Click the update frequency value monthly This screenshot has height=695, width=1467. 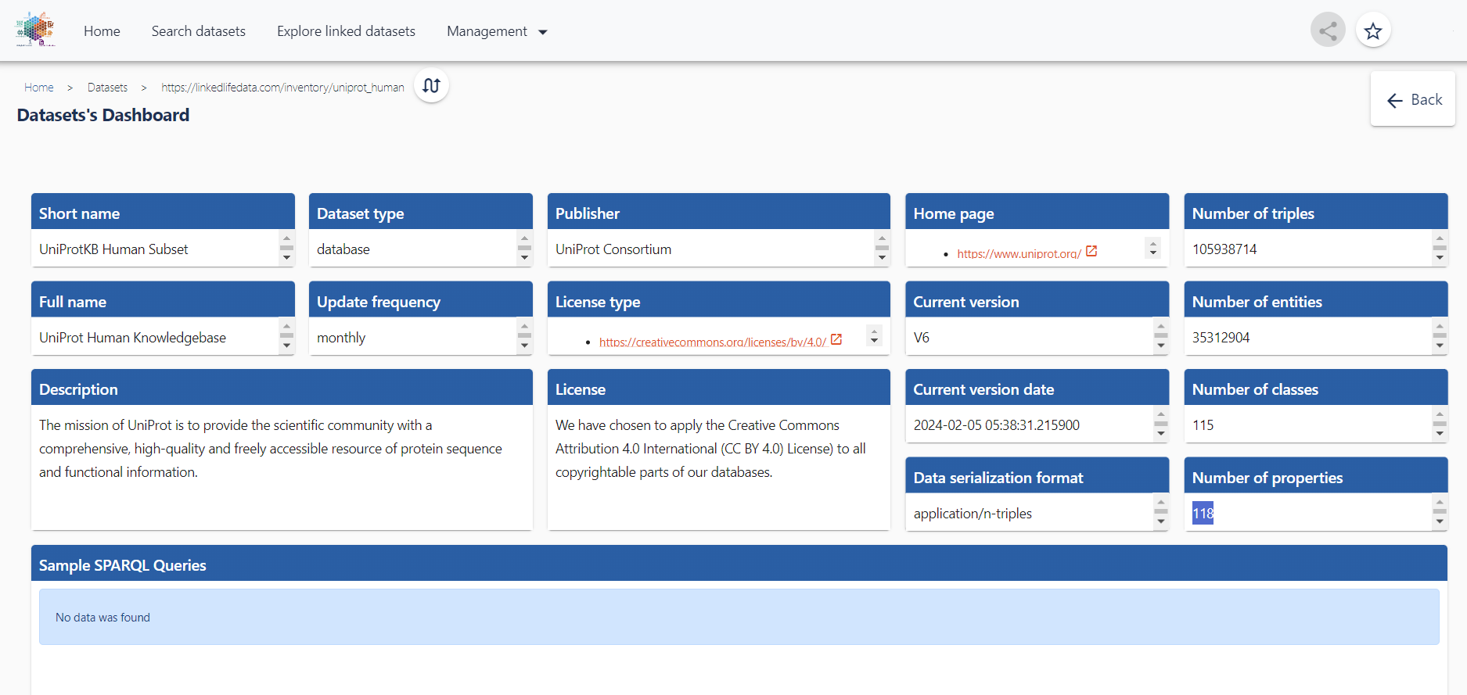coord(341,338)
